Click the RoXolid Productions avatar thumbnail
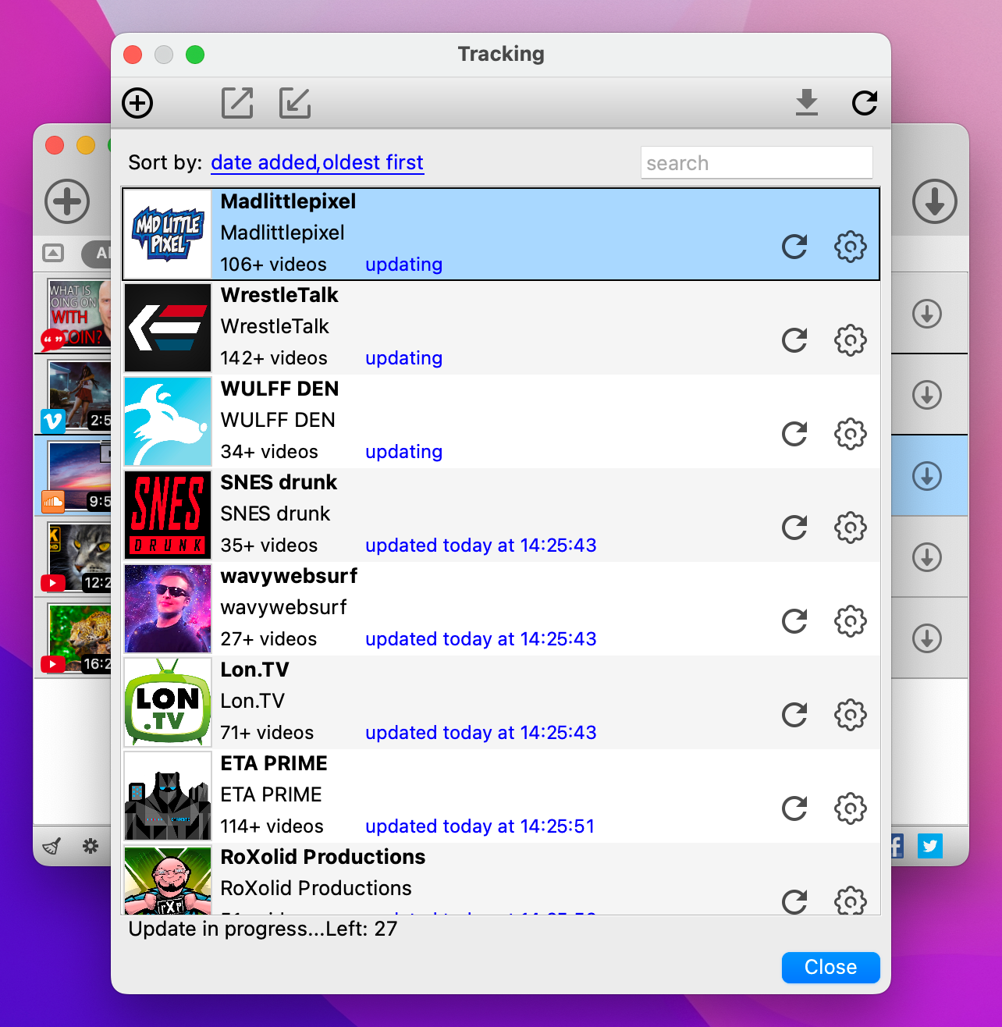 point(168,880)
